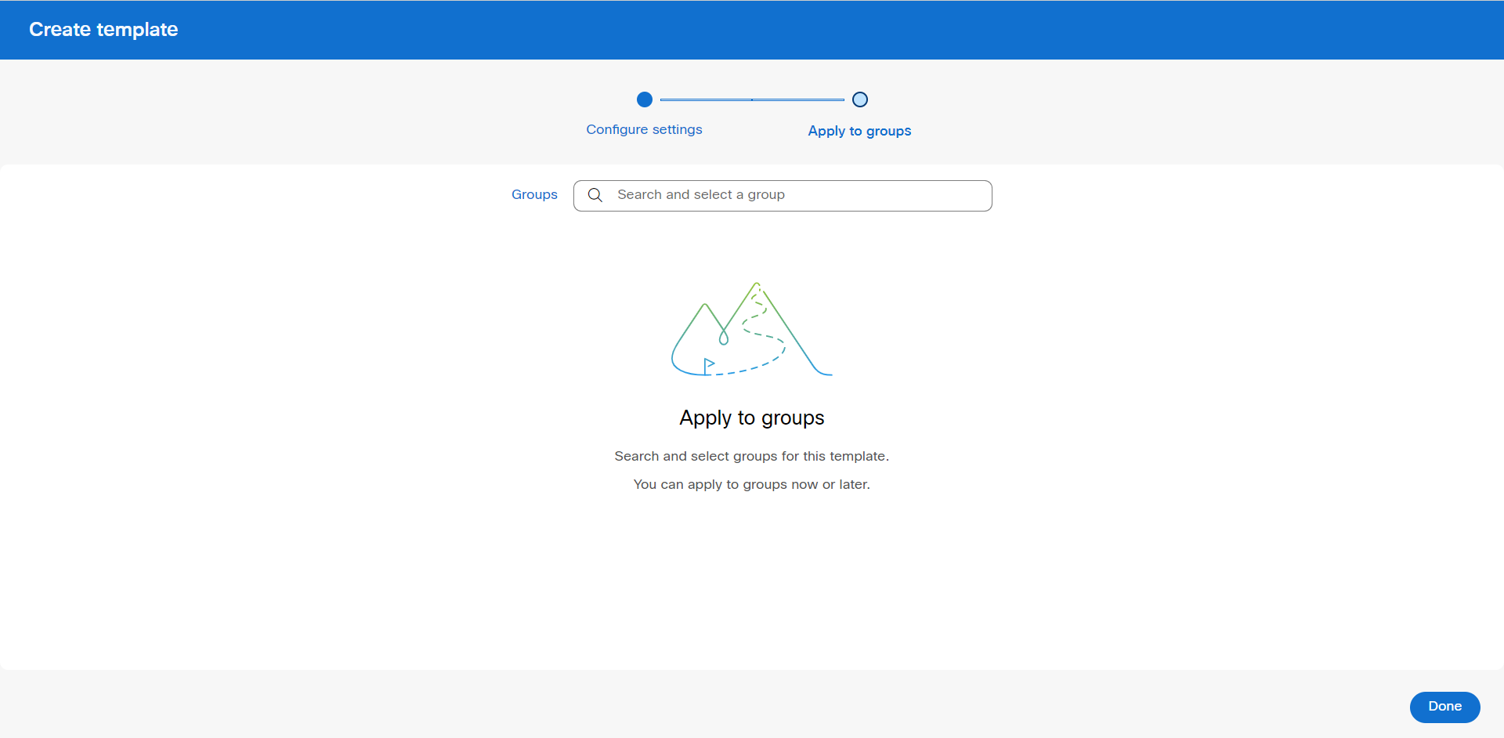This screenshot has height=738, width=1504.
Task: Click the mountain trail illustration
Action: coord(752,329)
